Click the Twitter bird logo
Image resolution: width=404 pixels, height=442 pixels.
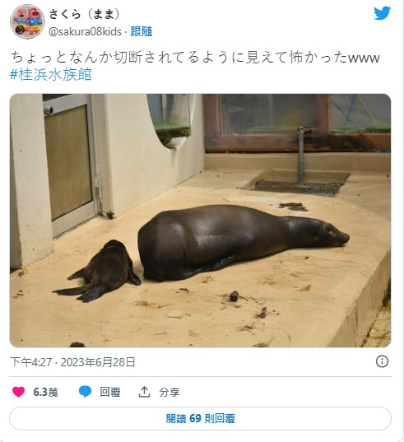tap(383, 13)
